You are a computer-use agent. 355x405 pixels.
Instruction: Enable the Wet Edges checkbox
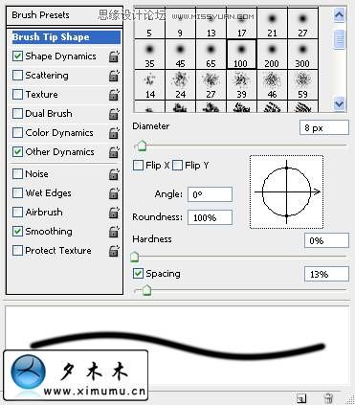pyautogui.click(x=17, y=193)
